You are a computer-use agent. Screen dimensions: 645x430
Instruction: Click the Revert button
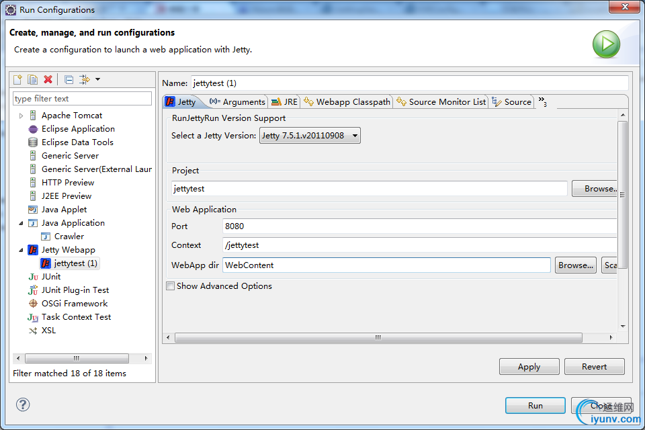click(595, 367)
